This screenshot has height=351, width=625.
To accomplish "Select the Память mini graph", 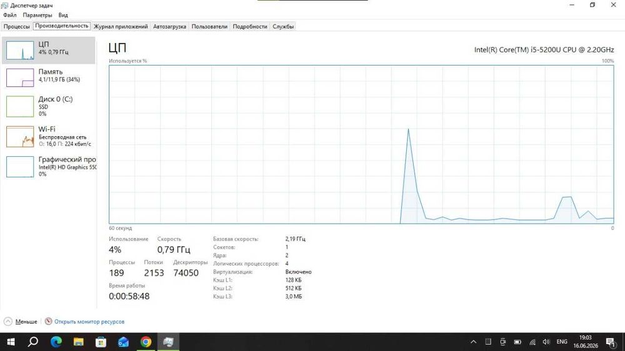I will pos(20,77).
